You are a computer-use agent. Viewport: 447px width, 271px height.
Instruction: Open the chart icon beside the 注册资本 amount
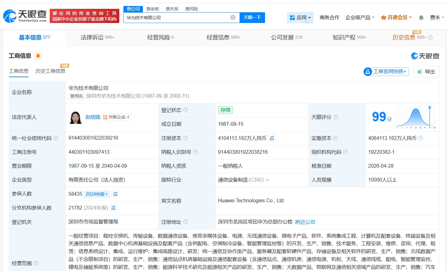tap(272, 138)
